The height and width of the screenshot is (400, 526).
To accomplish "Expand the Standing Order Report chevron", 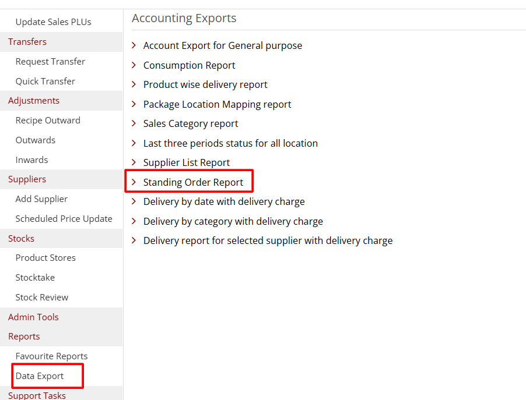I will tap(134, 182).
